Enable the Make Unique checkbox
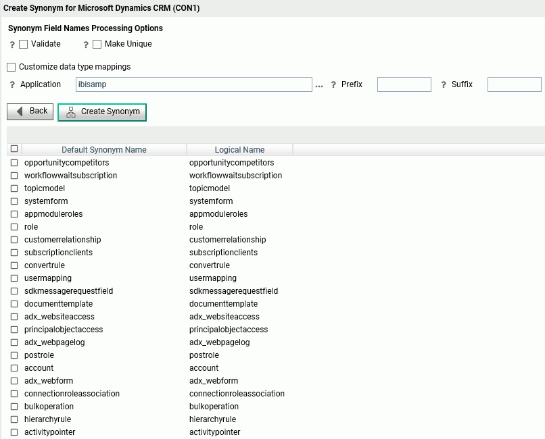The height and width of the screenshot is (439, 545). tap(97, 44)
